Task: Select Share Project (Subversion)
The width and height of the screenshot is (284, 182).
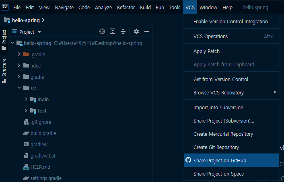Action: (231, 121)
